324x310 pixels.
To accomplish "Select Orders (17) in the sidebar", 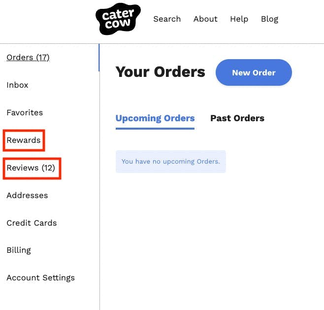I will (28, 58).
